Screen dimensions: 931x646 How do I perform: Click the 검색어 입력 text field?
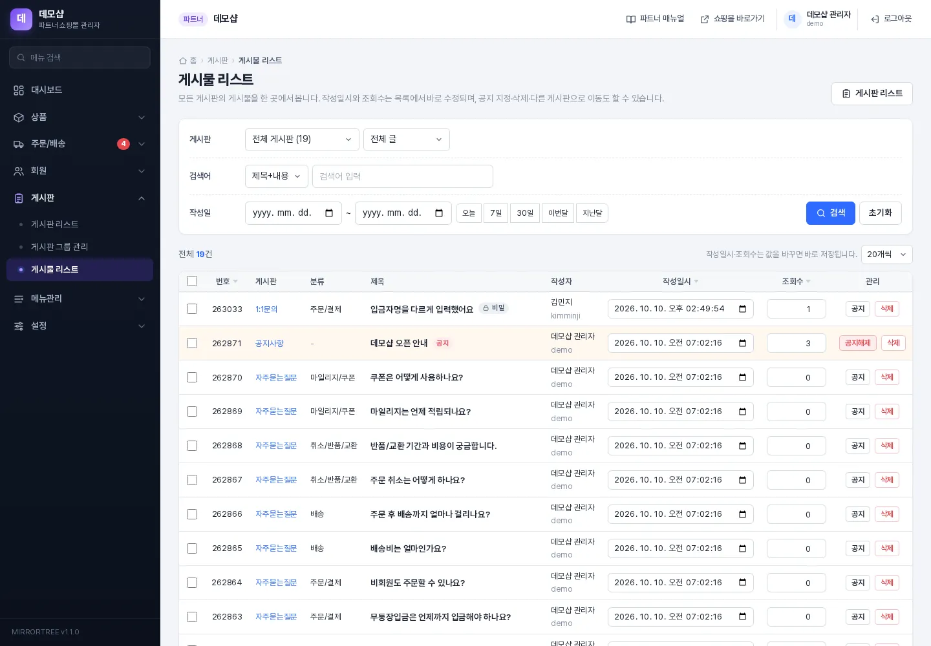(x=403, y=176)
